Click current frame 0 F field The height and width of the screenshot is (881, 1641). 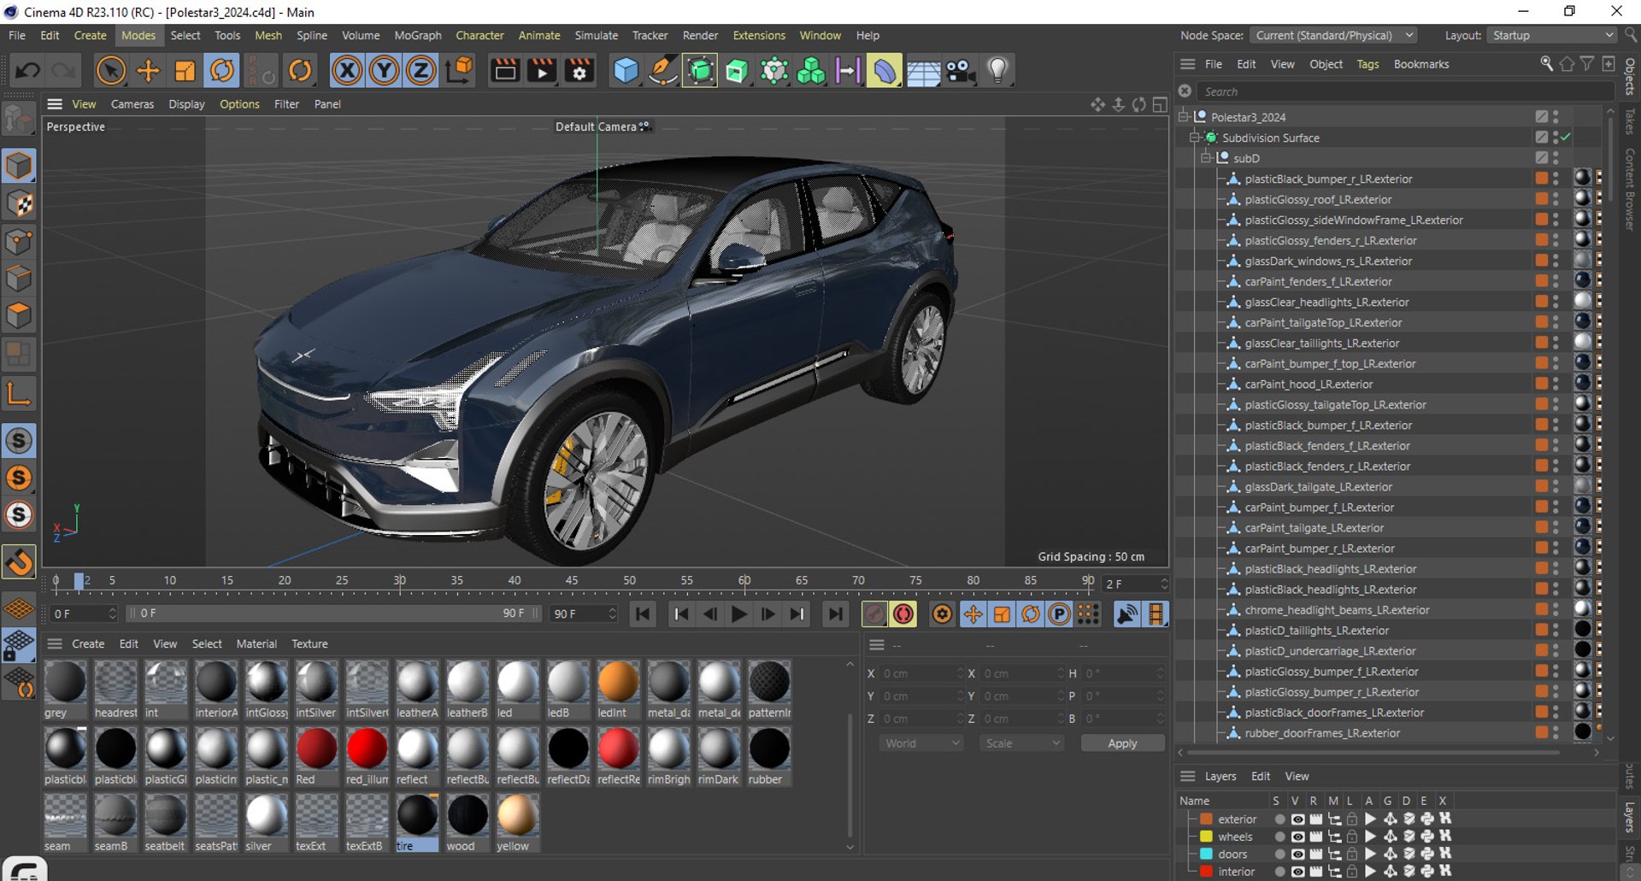pos(83,614)
